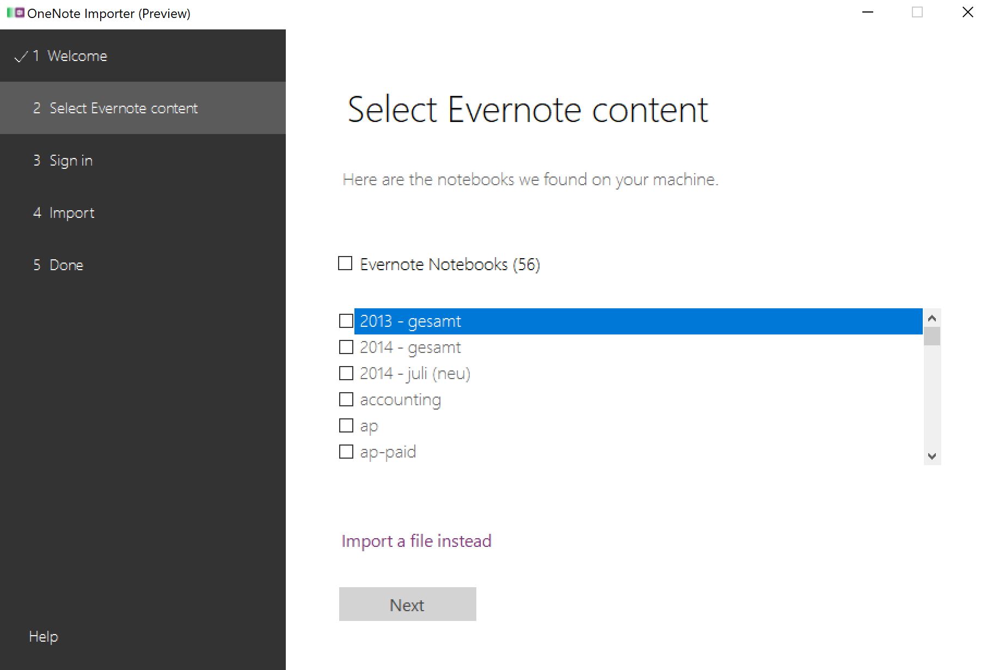Viewport: 987px width, 670px height.
Task: Tick the checkbox for 2014 - gesamt
Action: pos(346,347)
